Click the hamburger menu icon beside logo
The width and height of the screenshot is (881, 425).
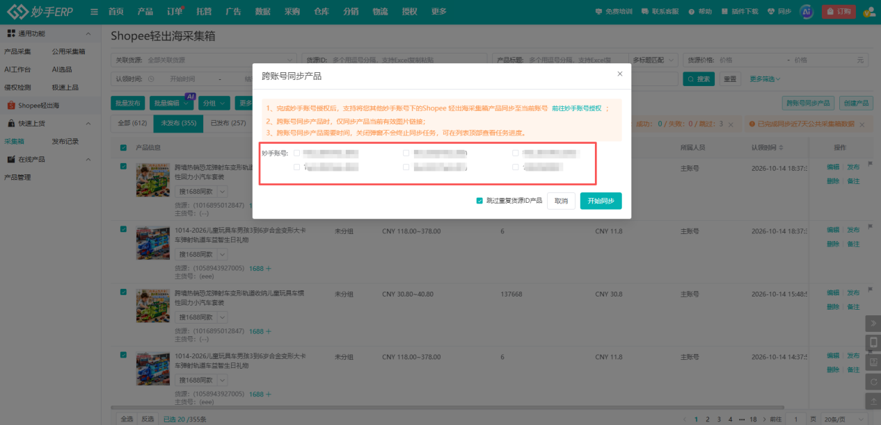coord(94,12)
